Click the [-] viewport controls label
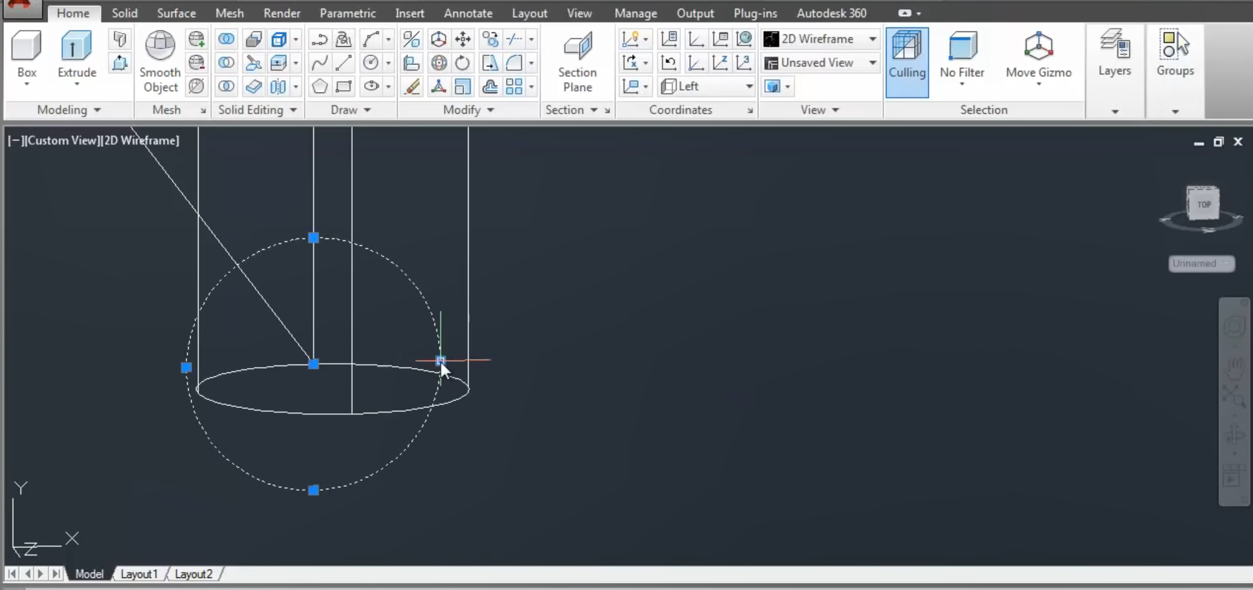The height and width of the screenshot is (590, 1253). 16,140
